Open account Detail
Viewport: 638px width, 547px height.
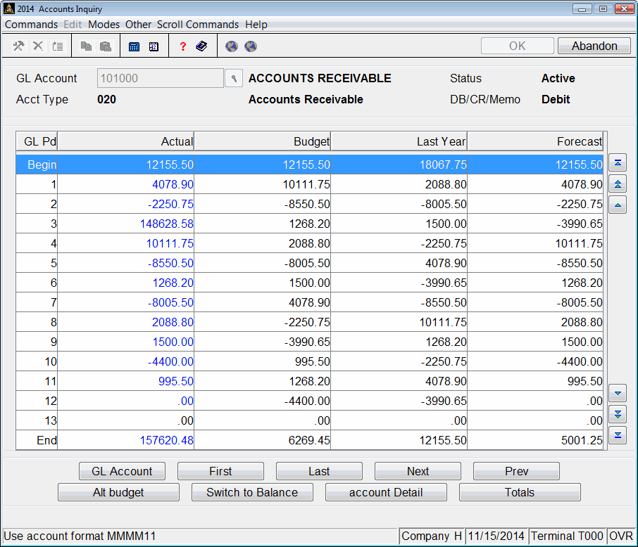click(x=386, y=492)
